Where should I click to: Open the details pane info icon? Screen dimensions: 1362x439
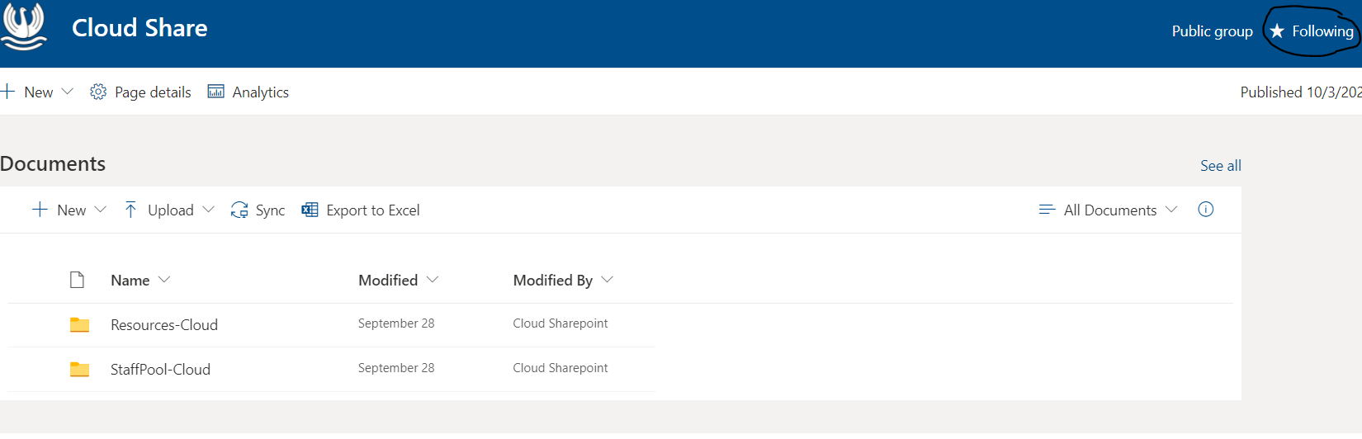tap(1205, 210)
